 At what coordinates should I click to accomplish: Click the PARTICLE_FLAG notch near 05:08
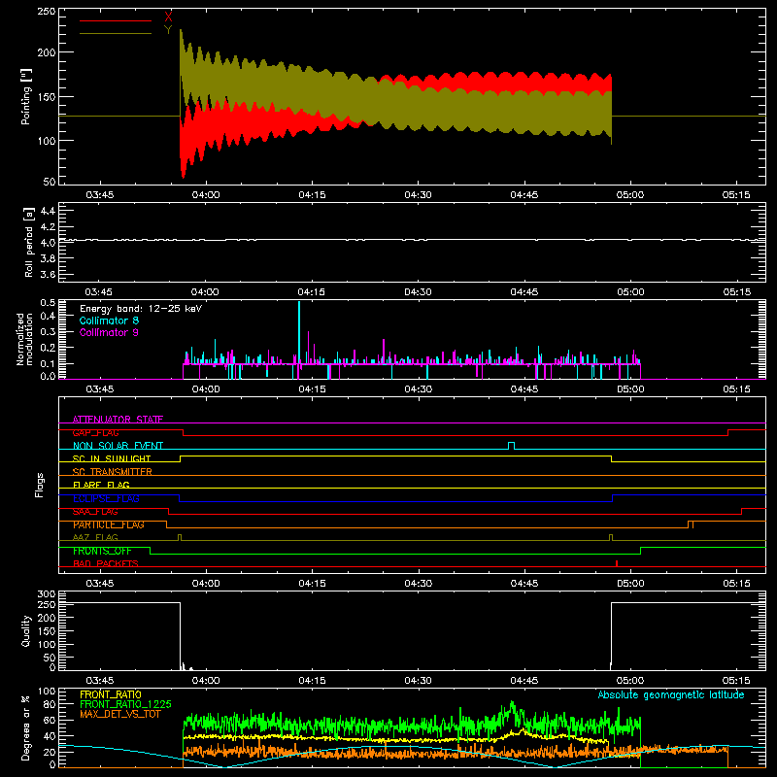tap(691, 524)
